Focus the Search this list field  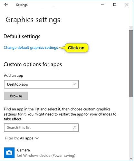tap(41, 128)
